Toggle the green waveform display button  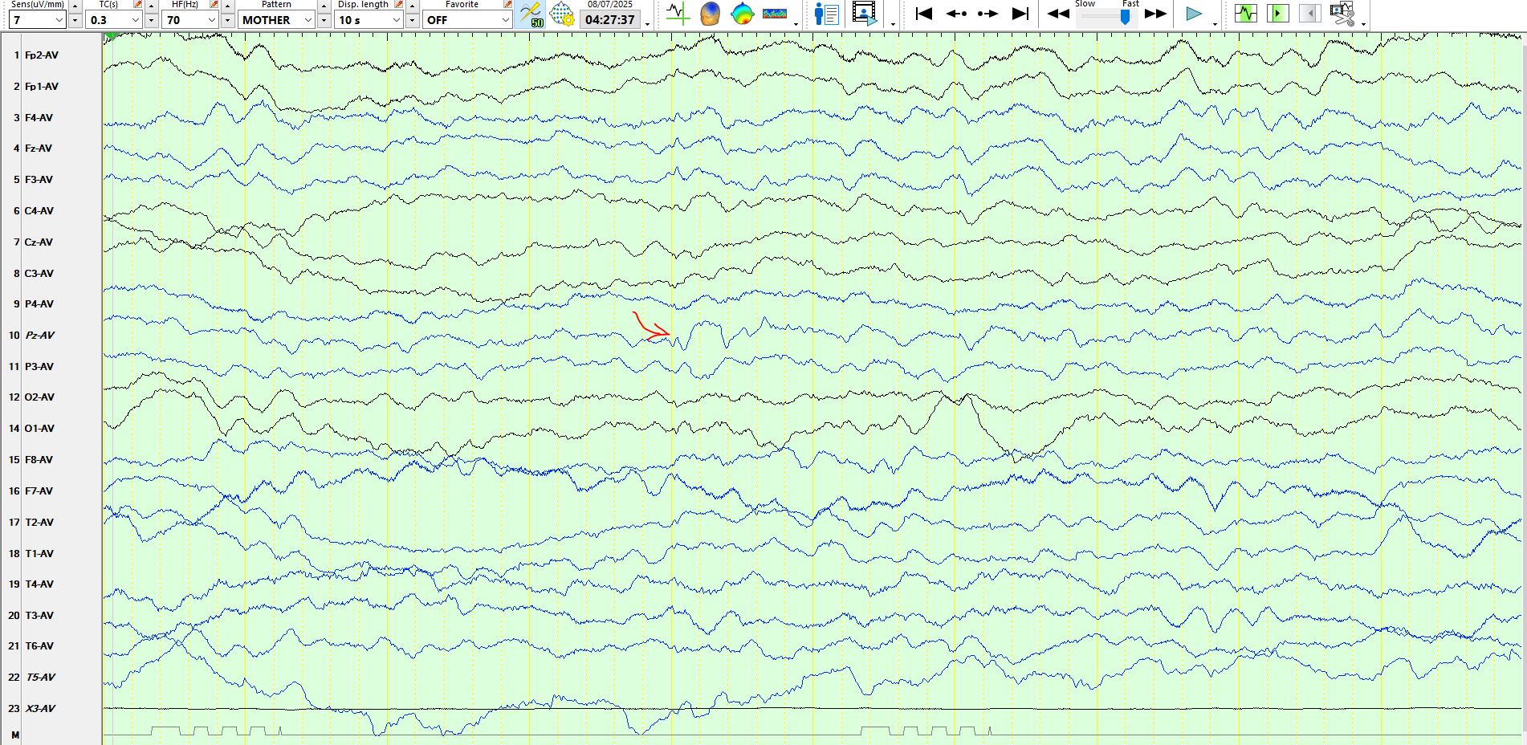pyautogui.click(x=1245, y=14)
